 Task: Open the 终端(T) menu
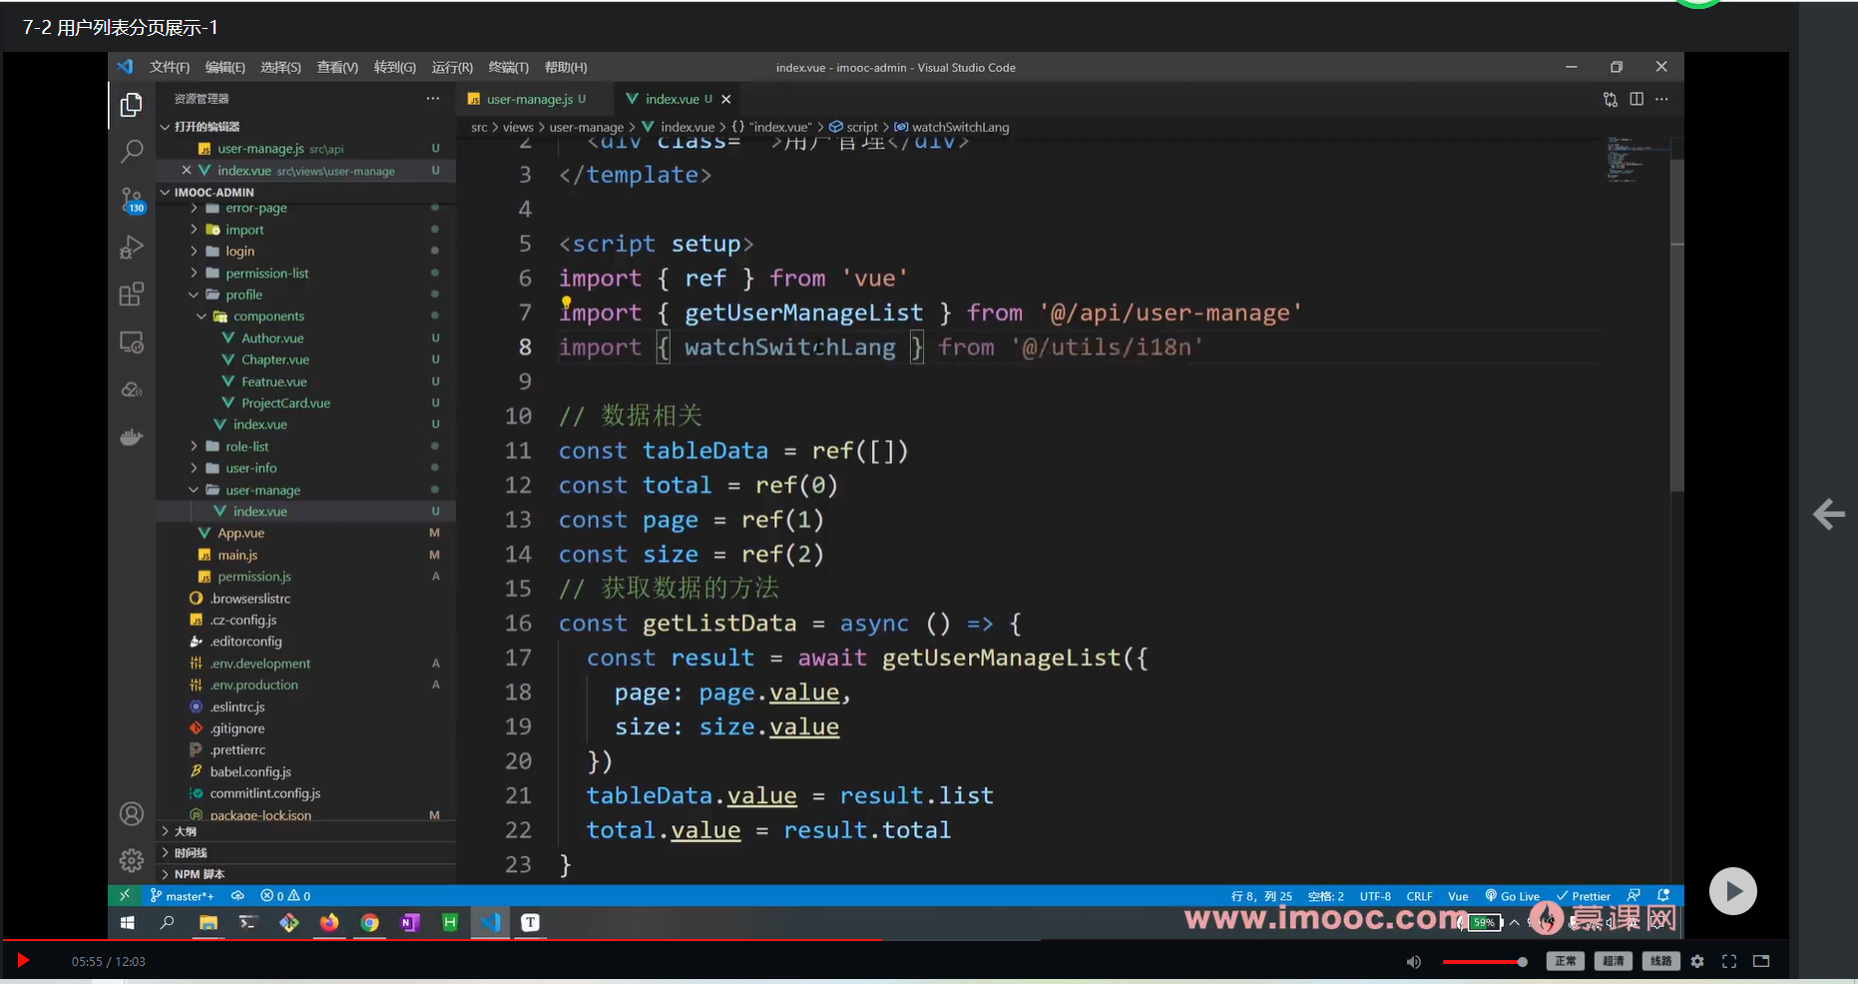509,67
